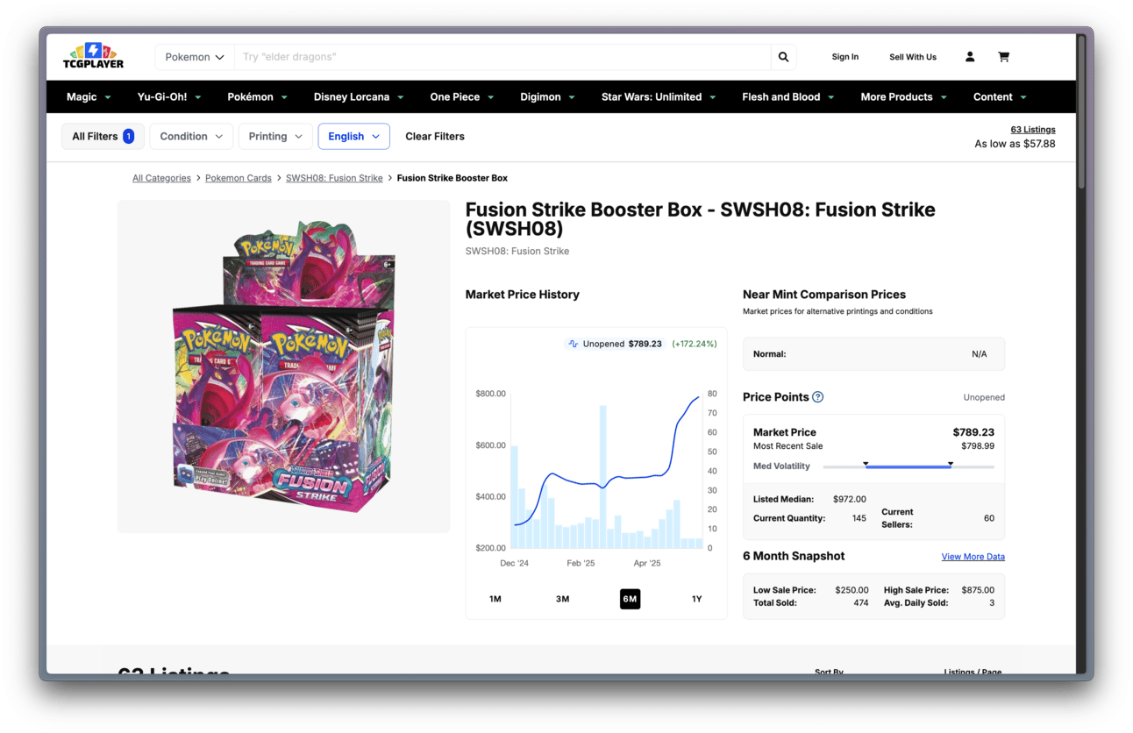
Task: Click the Fusion Strike booster box image
Action: (284, 366)
